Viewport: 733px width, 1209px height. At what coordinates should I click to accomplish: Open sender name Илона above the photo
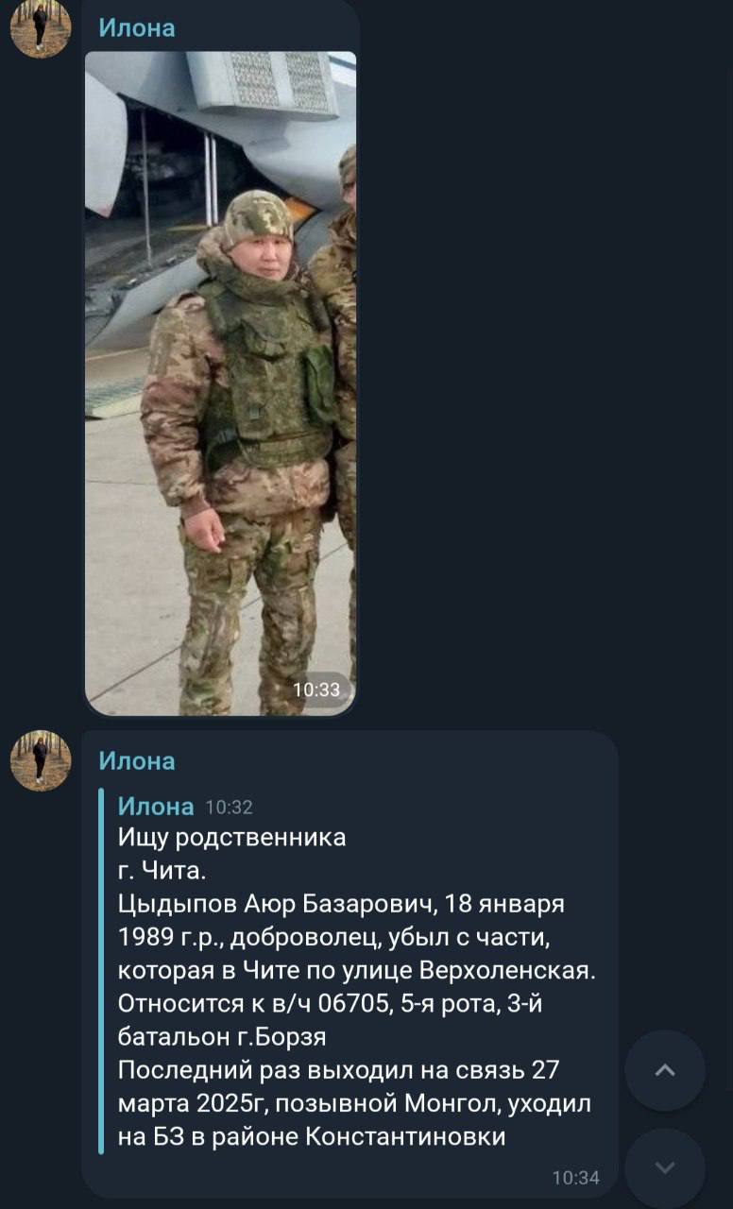click(137, 27)
